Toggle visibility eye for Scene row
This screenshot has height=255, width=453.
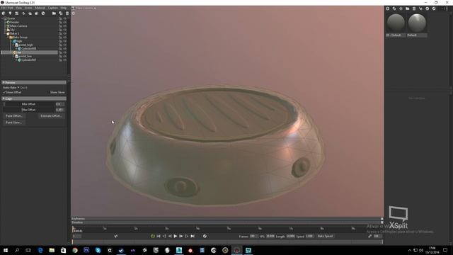64,18
